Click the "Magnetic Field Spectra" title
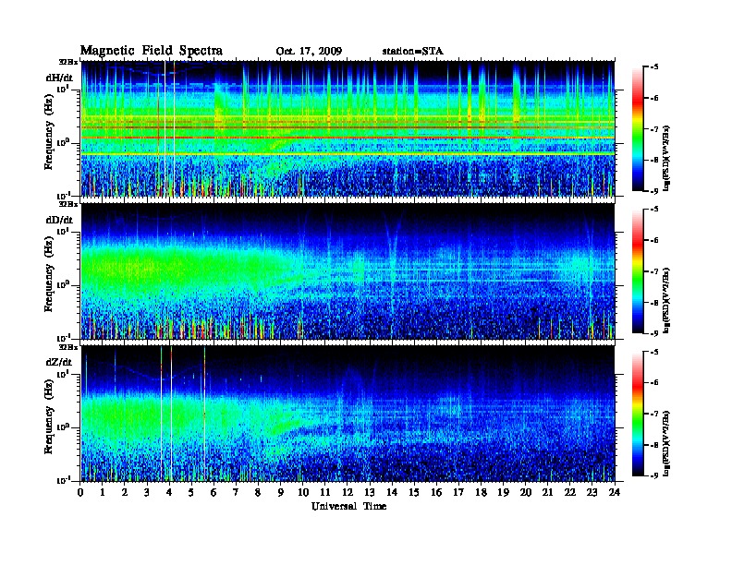Viewport: 732px width, 565px height. (152, 51)
